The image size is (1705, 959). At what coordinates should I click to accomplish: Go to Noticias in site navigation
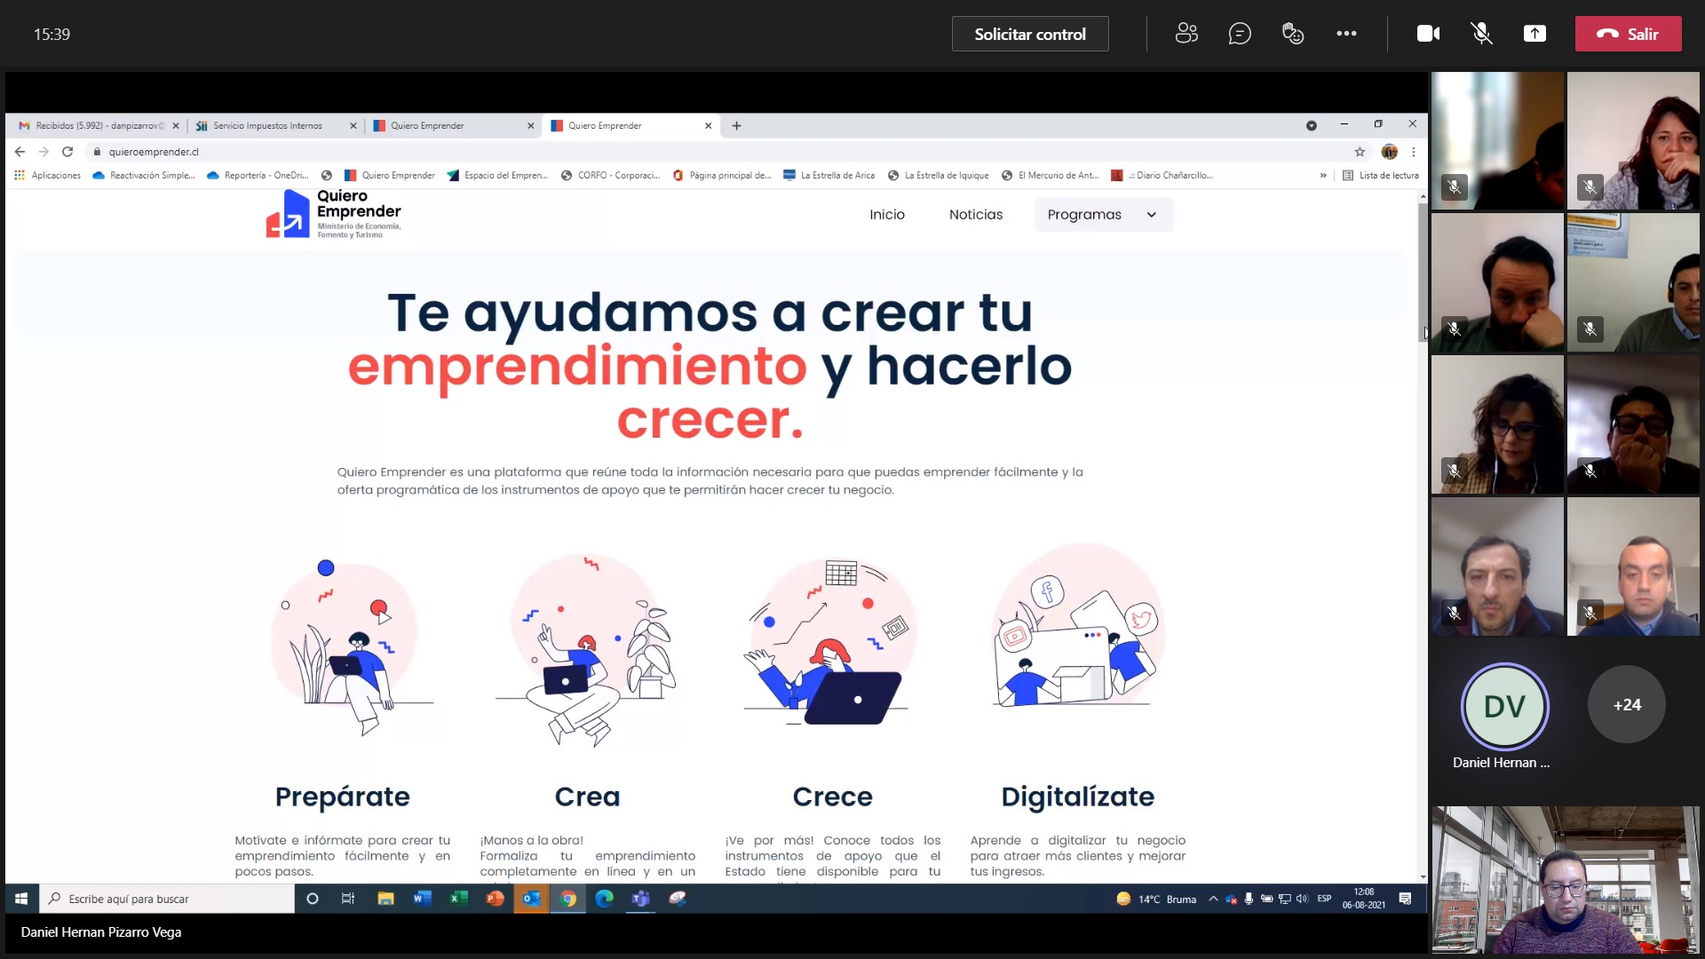976,214
